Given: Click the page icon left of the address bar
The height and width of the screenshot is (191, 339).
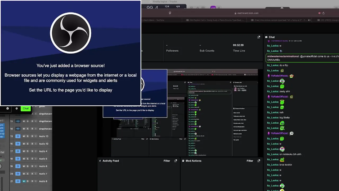Looking at the screenshot, I should pos(170,13).
